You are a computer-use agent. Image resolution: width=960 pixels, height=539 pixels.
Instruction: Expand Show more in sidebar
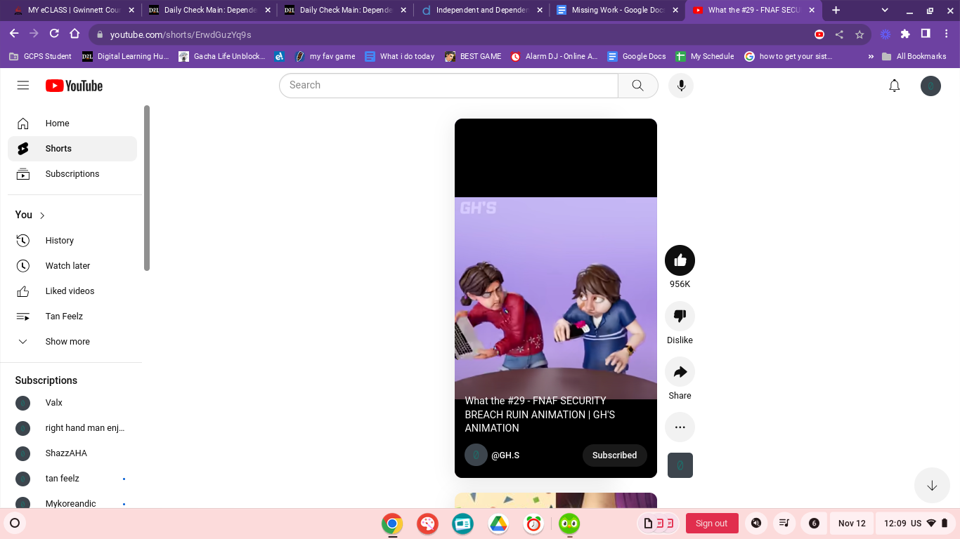72,342
